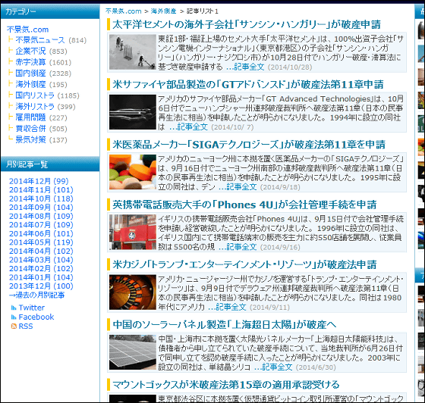Open 2014年03月 (104) archive
Viewport: 425px width, 403px height.
[x=41, y=260]
